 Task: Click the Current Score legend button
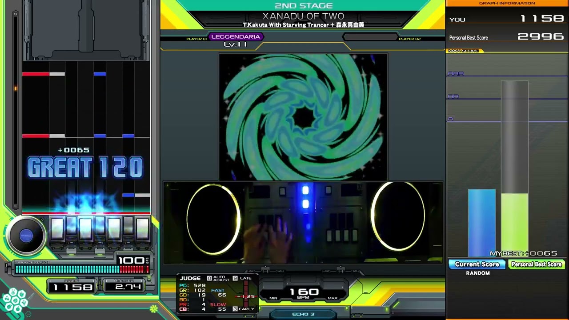pos(477,264)
